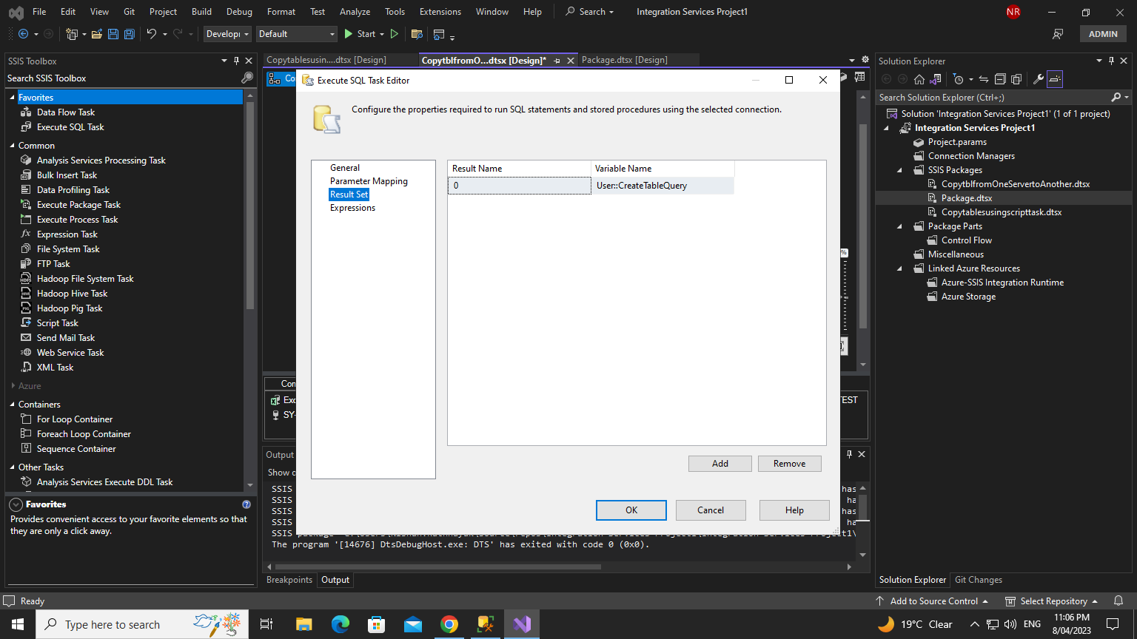Screen dimensions: 1137x639
Task: Toggle pin on CopytblfromO dtsx tab
Action: coord(557,61)
